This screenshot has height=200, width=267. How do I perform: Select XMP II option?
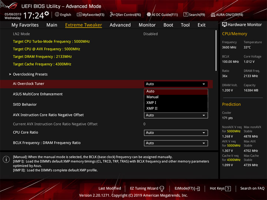(176, 109)
